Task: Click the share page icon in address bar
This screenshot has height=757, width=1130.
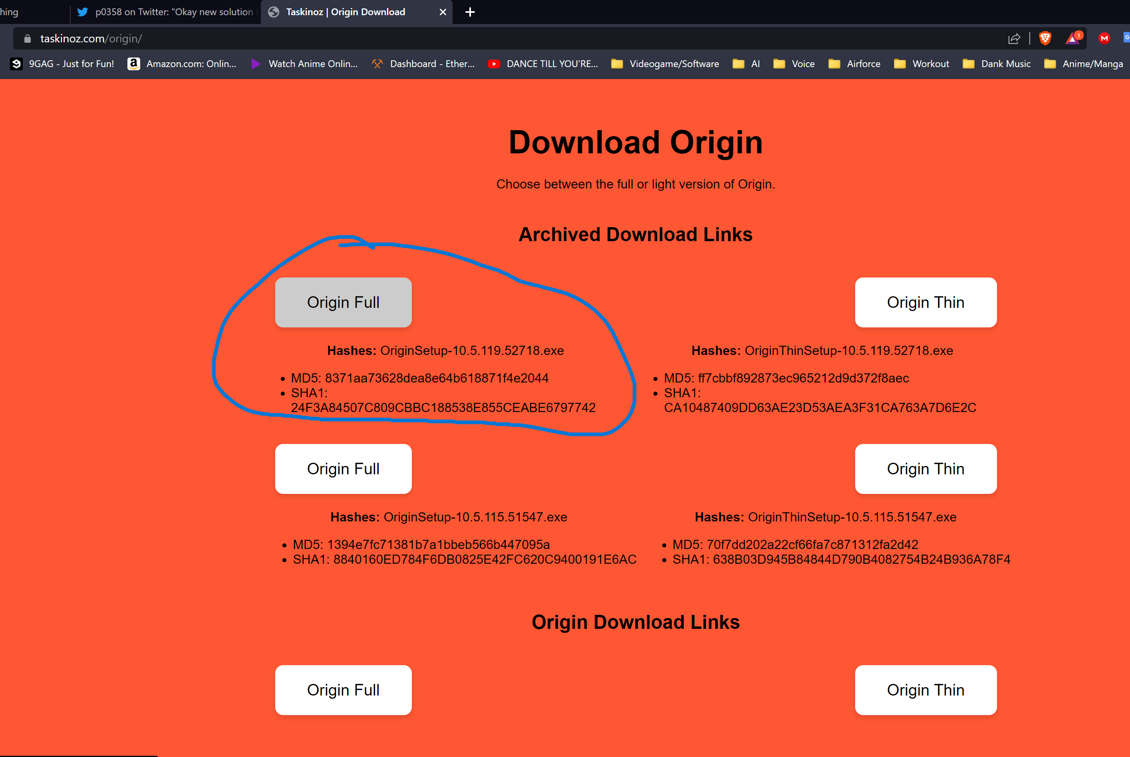Action: pyautogui.click(x=1014, y=39)
